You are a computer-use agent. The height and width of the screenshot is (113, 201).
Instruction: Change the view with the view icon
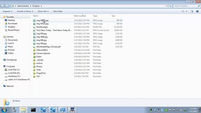pyautogui.click(x=183, y=11)
